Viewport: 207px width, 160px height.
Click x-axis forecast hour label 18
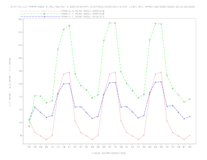[64, 147]
